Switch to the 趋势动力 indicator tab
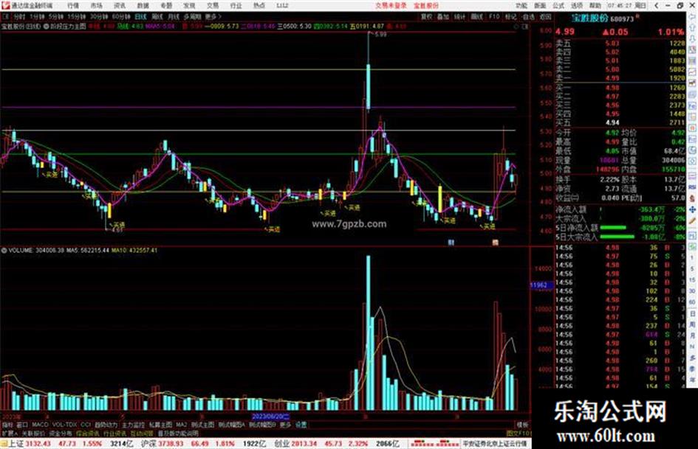This screenshot has height=449, width=698. pyautogui.click(x=106, y=425)
